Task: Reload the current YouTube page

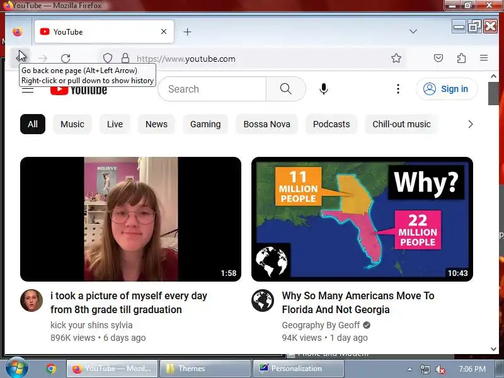Action: (x=66, y=59)
